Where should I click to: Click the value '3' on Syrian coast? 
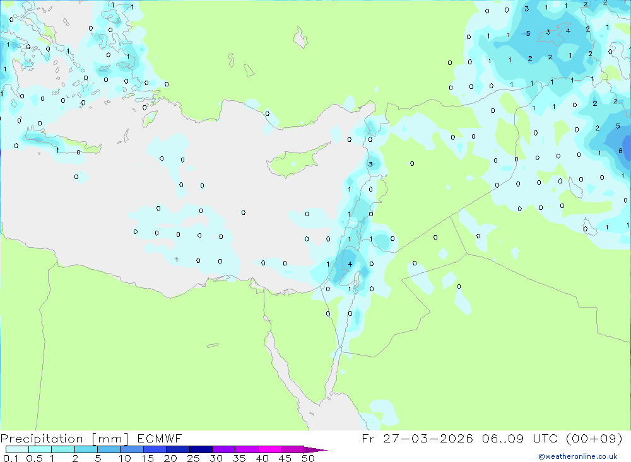(370, 164)
